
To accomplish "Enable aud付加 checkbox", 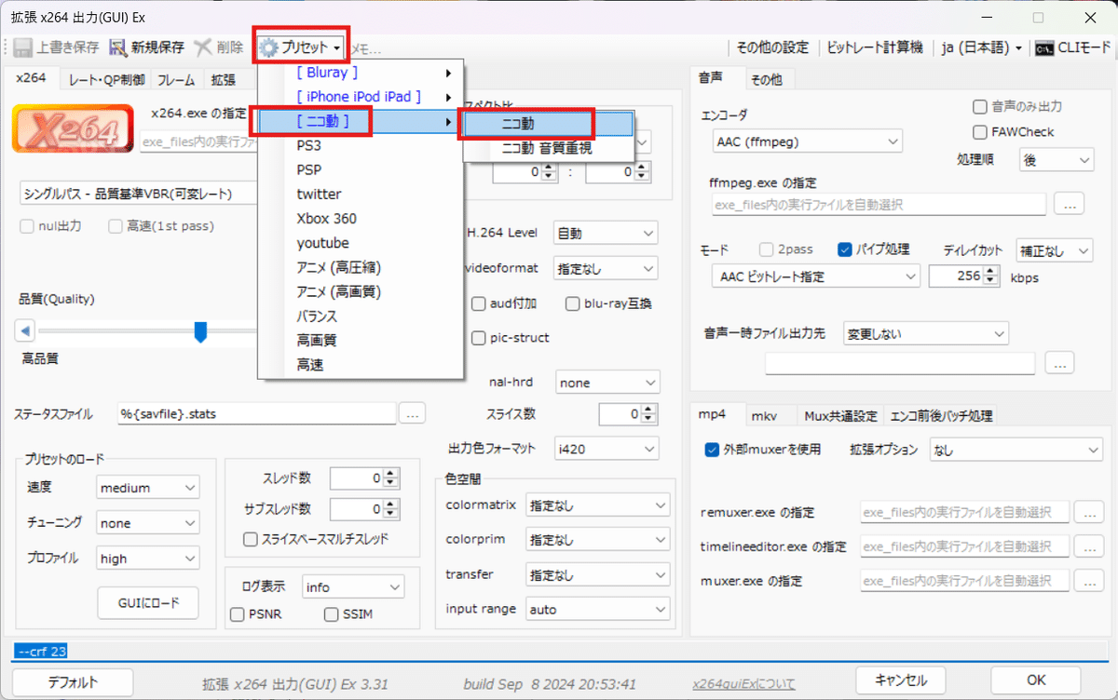I will click(x=478, y=303).
